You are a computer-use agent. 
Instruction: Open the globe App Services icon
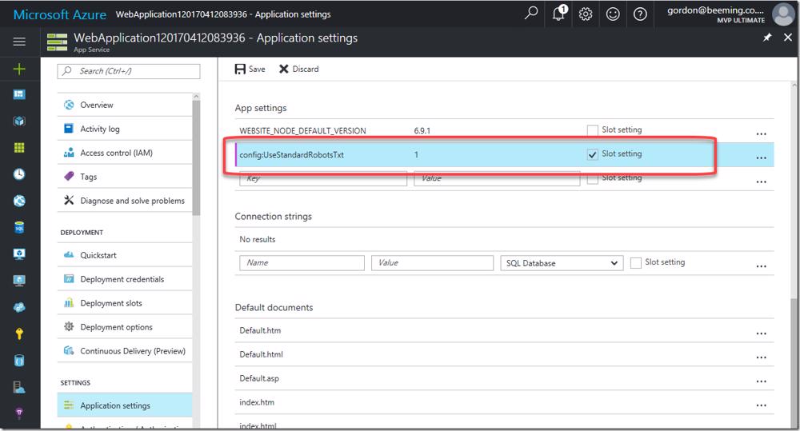click(x=19, y=201)
